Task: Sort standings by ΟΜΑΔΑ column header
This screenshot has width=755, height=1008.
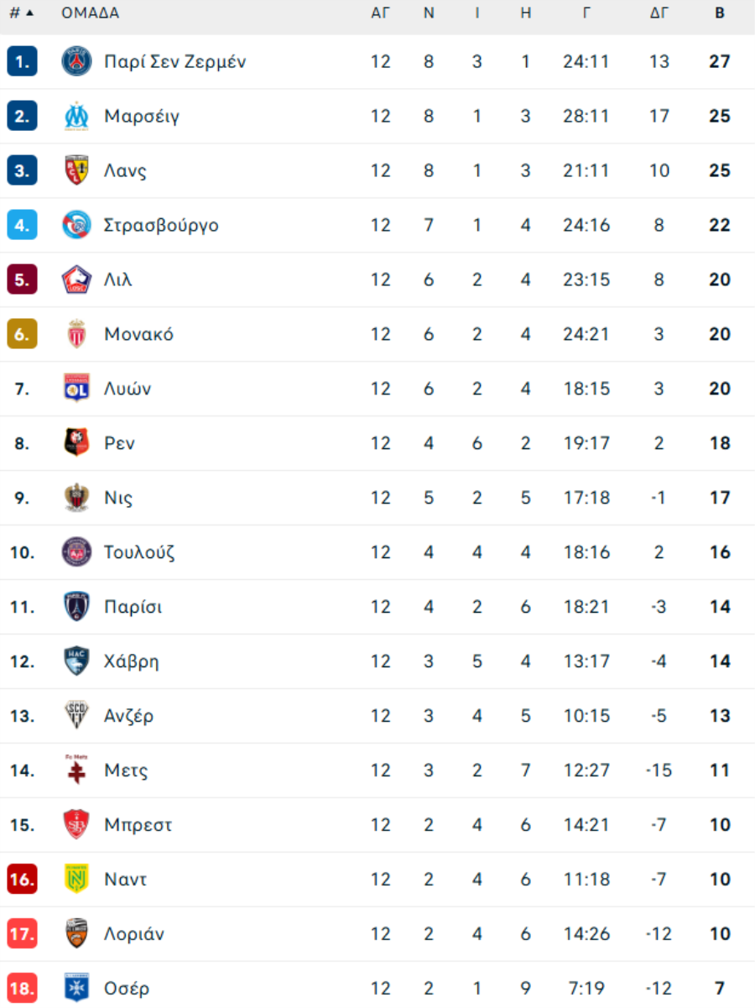Action: [x=90, y=13]
